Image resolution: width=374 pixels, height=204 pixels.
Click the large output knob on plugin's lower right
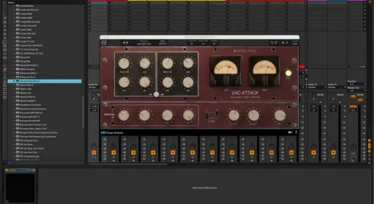click(x=279, y=115)
